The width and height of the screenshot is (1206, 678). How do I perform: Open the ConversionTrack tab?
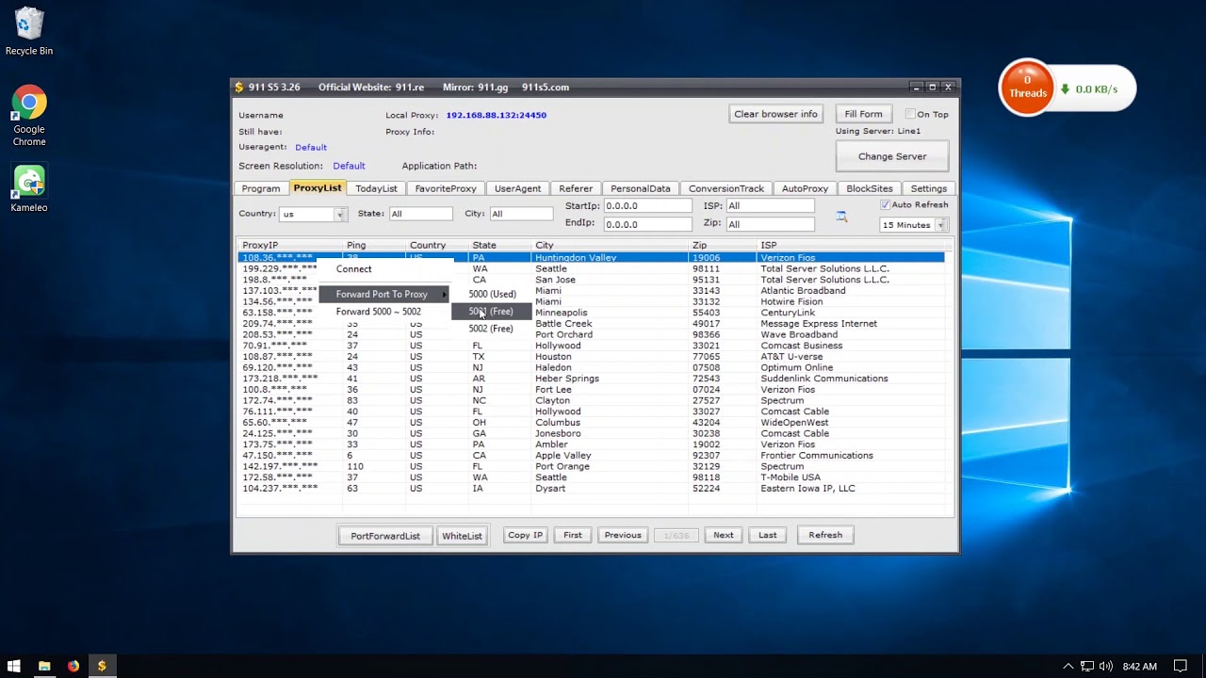pyautogui.click(x=725, y=188)
